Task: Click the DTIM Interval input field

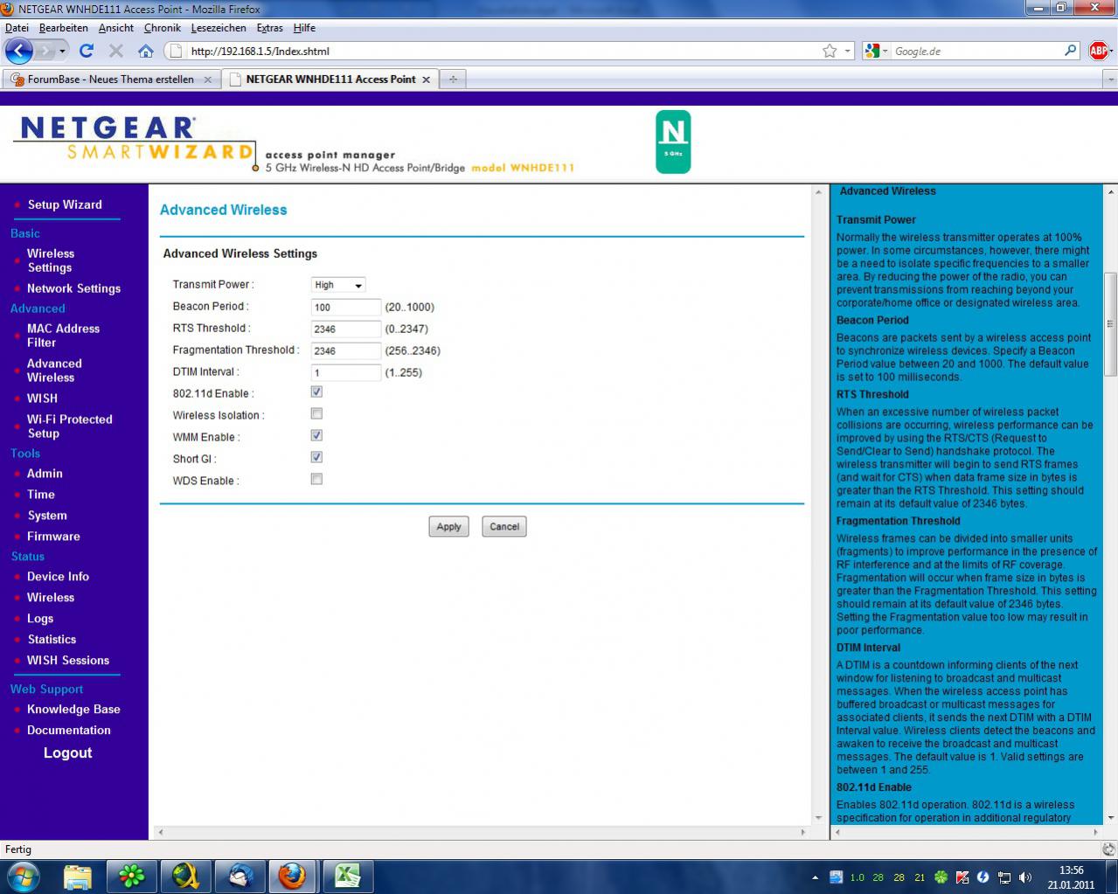Action: tap(346, 372)
